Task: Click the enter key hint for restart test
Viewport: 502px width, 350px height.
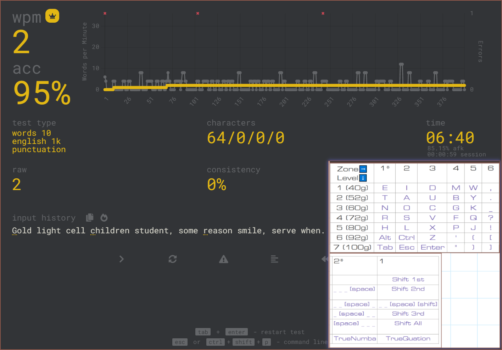Action: [x=236, y=332]
